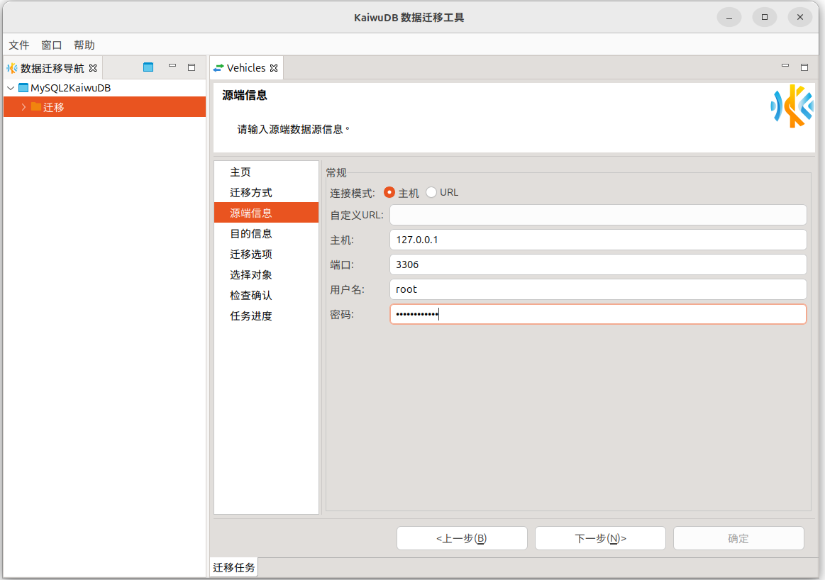The width and height of the screenshot is (825, 580).
Task: Close the 数据迁移导航 view tab
Action: pos(93,68)
